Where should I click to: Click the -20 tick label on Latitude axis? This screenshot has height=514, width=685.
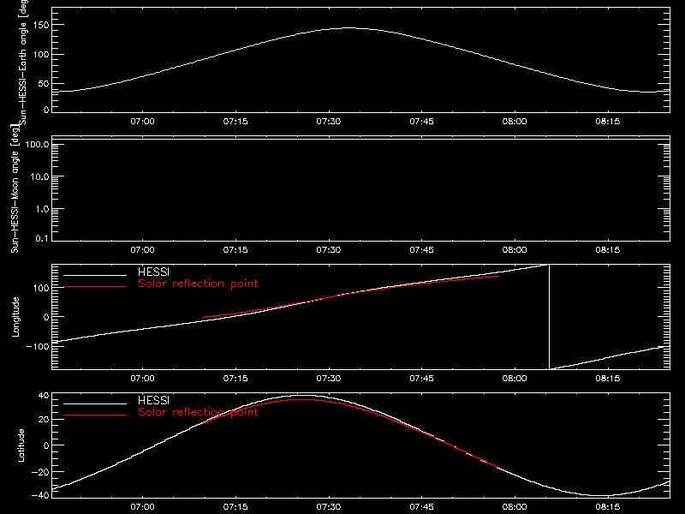(x=40, y=472)
